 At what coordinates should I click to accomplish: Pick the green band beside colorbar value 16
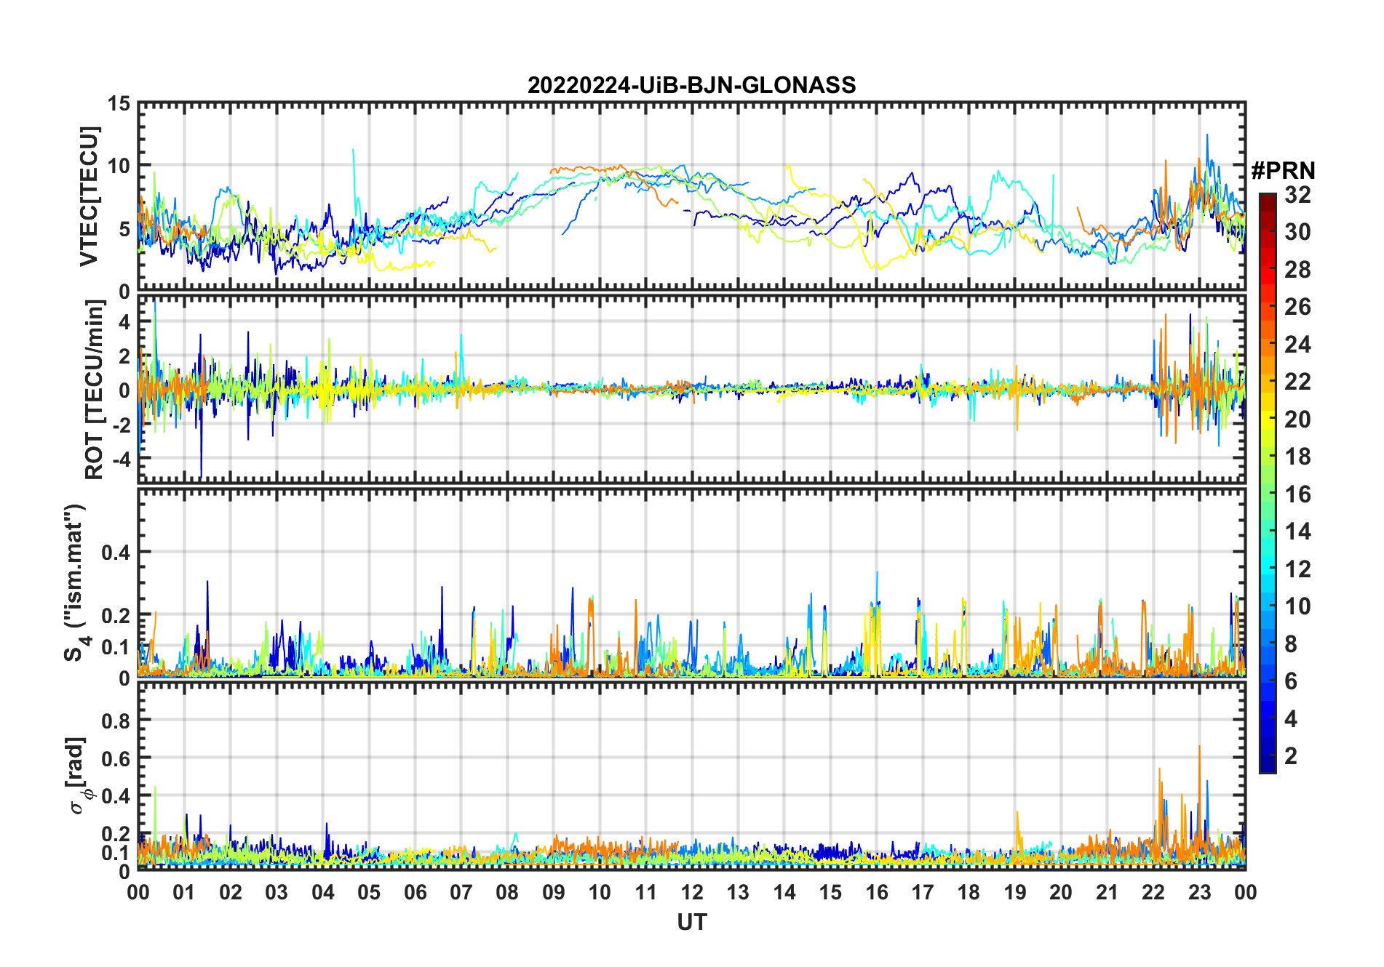pos(1268,494)
